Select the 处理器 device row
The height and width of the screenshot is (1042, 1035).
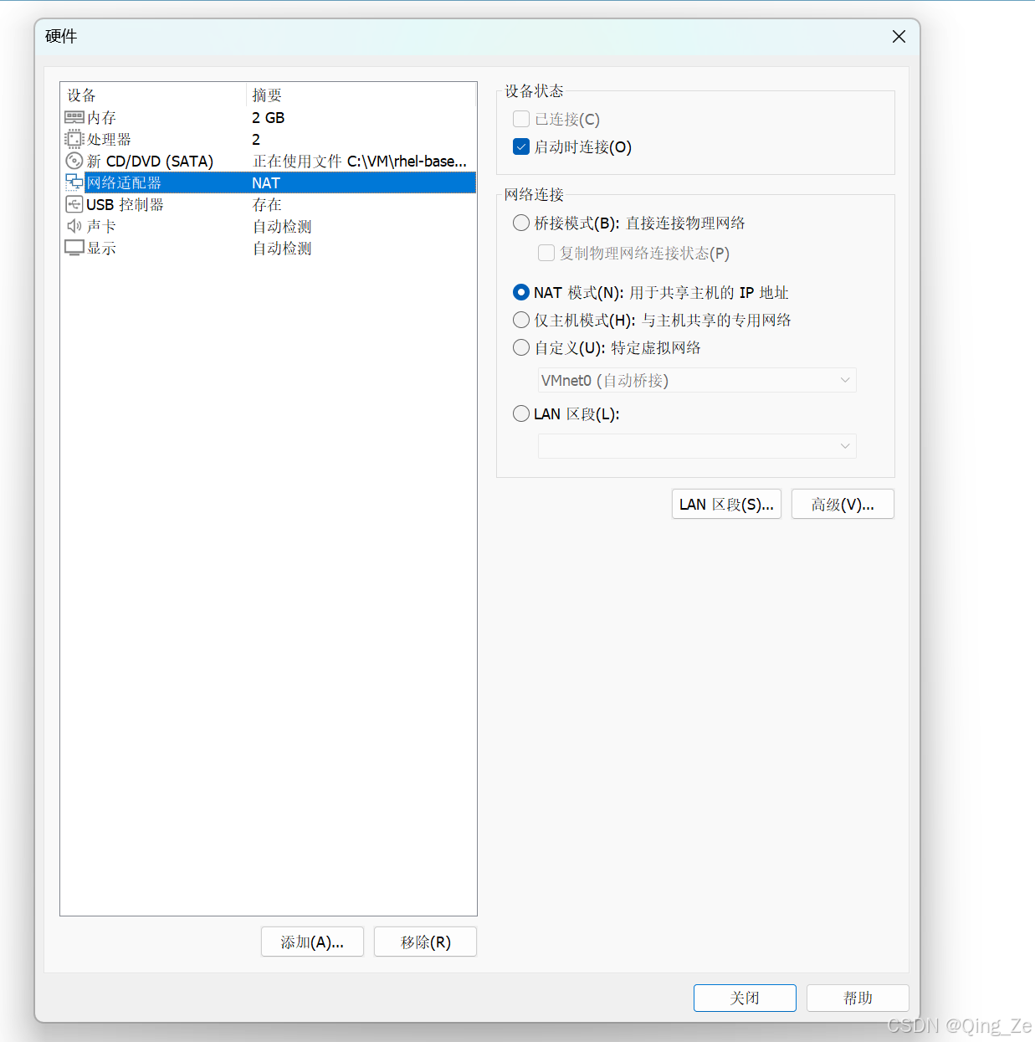[269, 139]
